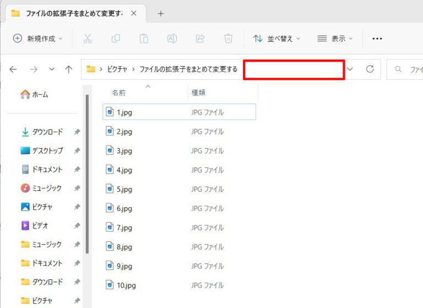Navigate back to previous folder
Image resolution: width=423 pixels, height=308 pixels.
[x=14, y=69]
